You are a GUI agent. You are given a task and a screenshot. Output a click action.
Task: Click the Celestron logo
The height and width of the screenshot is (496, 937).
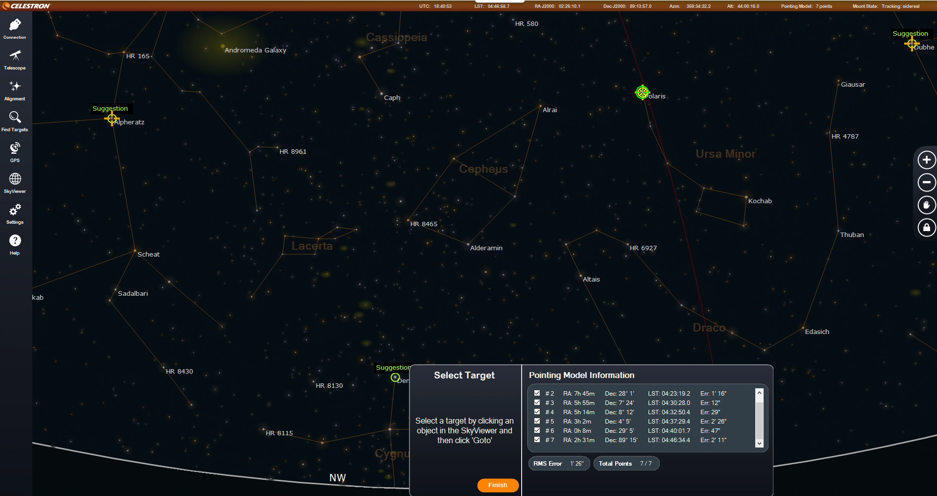coord(26,6)
